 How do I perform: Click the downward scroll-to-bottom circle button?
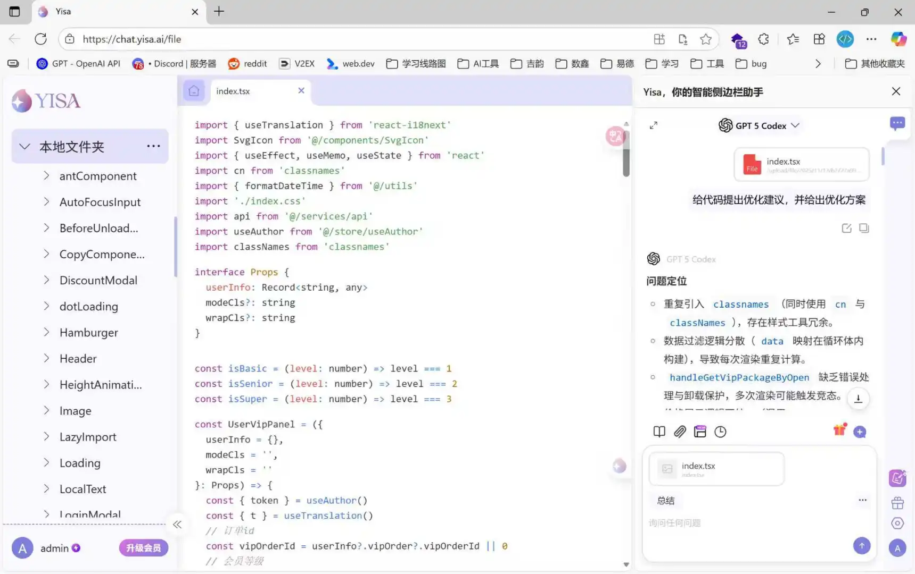coord(858,398)
